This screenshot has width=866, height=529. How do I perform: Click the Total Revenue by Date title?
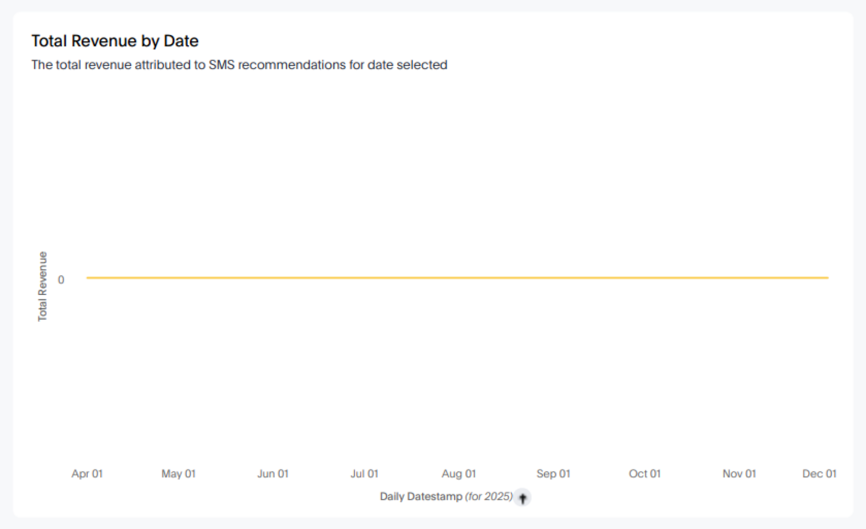click(115, 41)
